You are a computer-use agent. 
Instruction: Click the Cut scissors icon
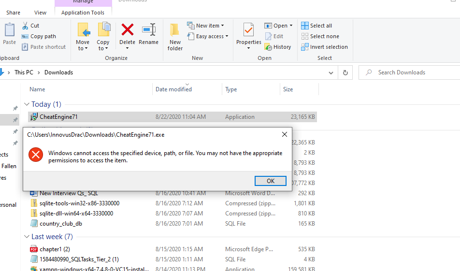pos(25,26)
